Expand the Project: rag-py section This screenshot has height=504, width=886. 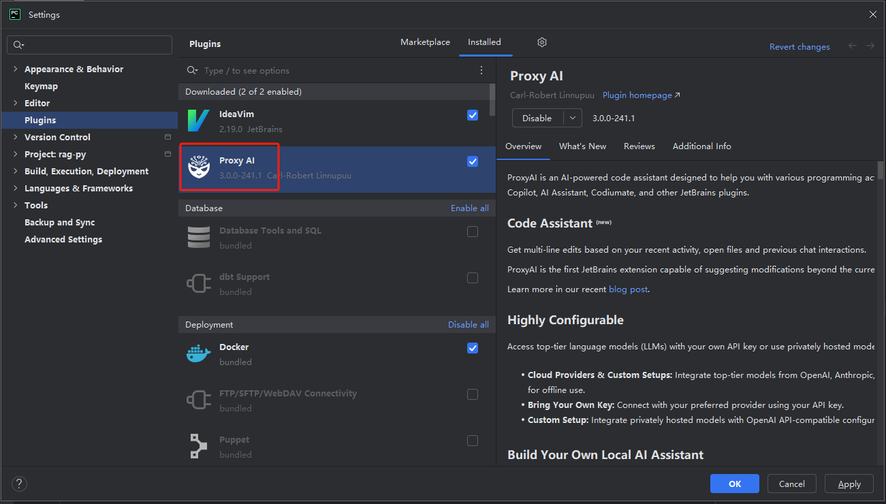tap(16, 154)
